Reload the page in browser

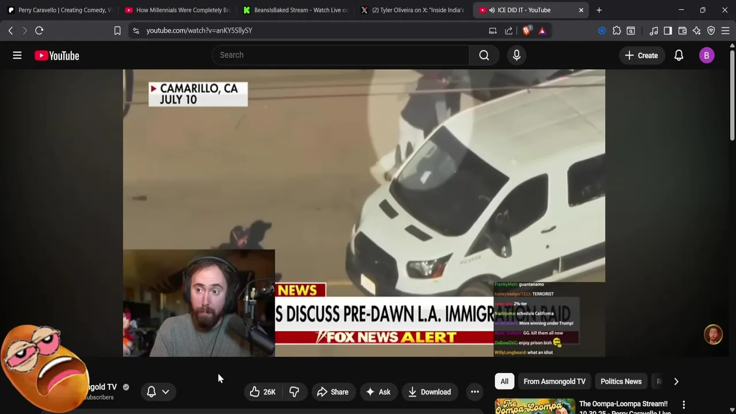(39, 30)
